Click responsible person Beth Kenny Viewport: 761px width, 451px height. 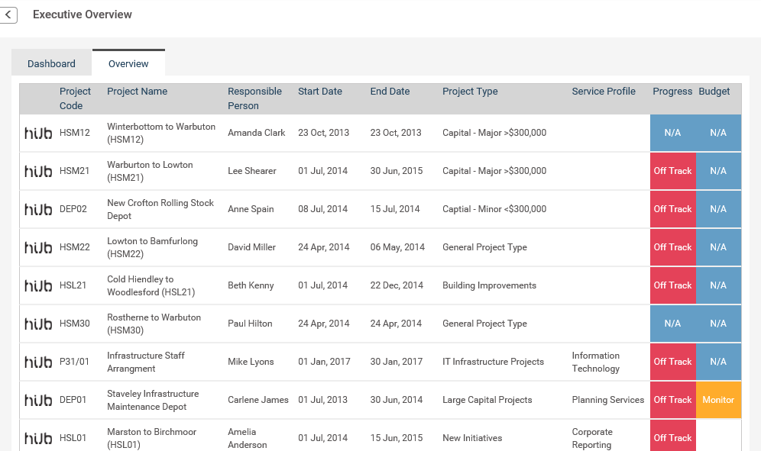(x=251, y=285)
